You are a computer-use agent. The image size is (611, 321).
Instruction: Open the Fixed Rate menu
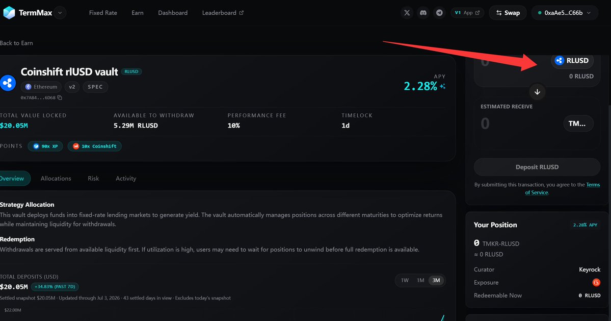click(x=103, y=13)
